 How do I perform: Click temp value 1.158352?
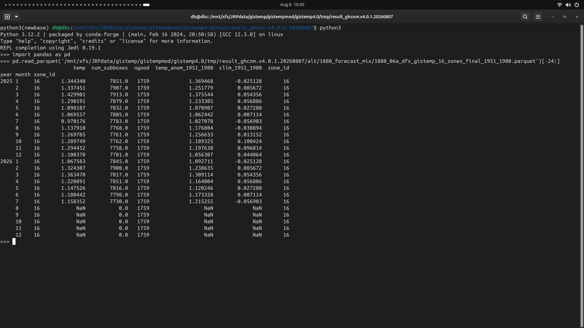pos(73,201)
